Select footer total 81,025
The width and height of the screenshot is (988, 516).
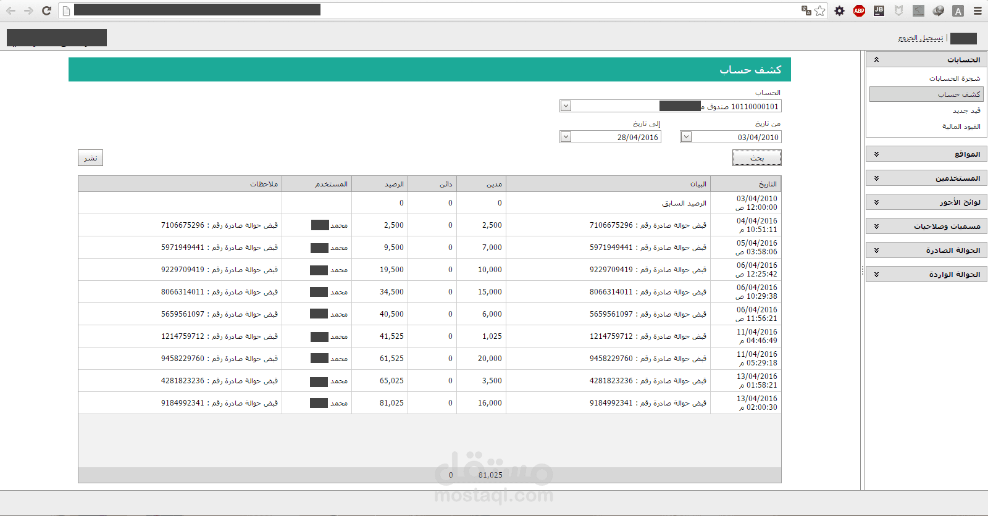pyautogui.click(x=490, y=475)
